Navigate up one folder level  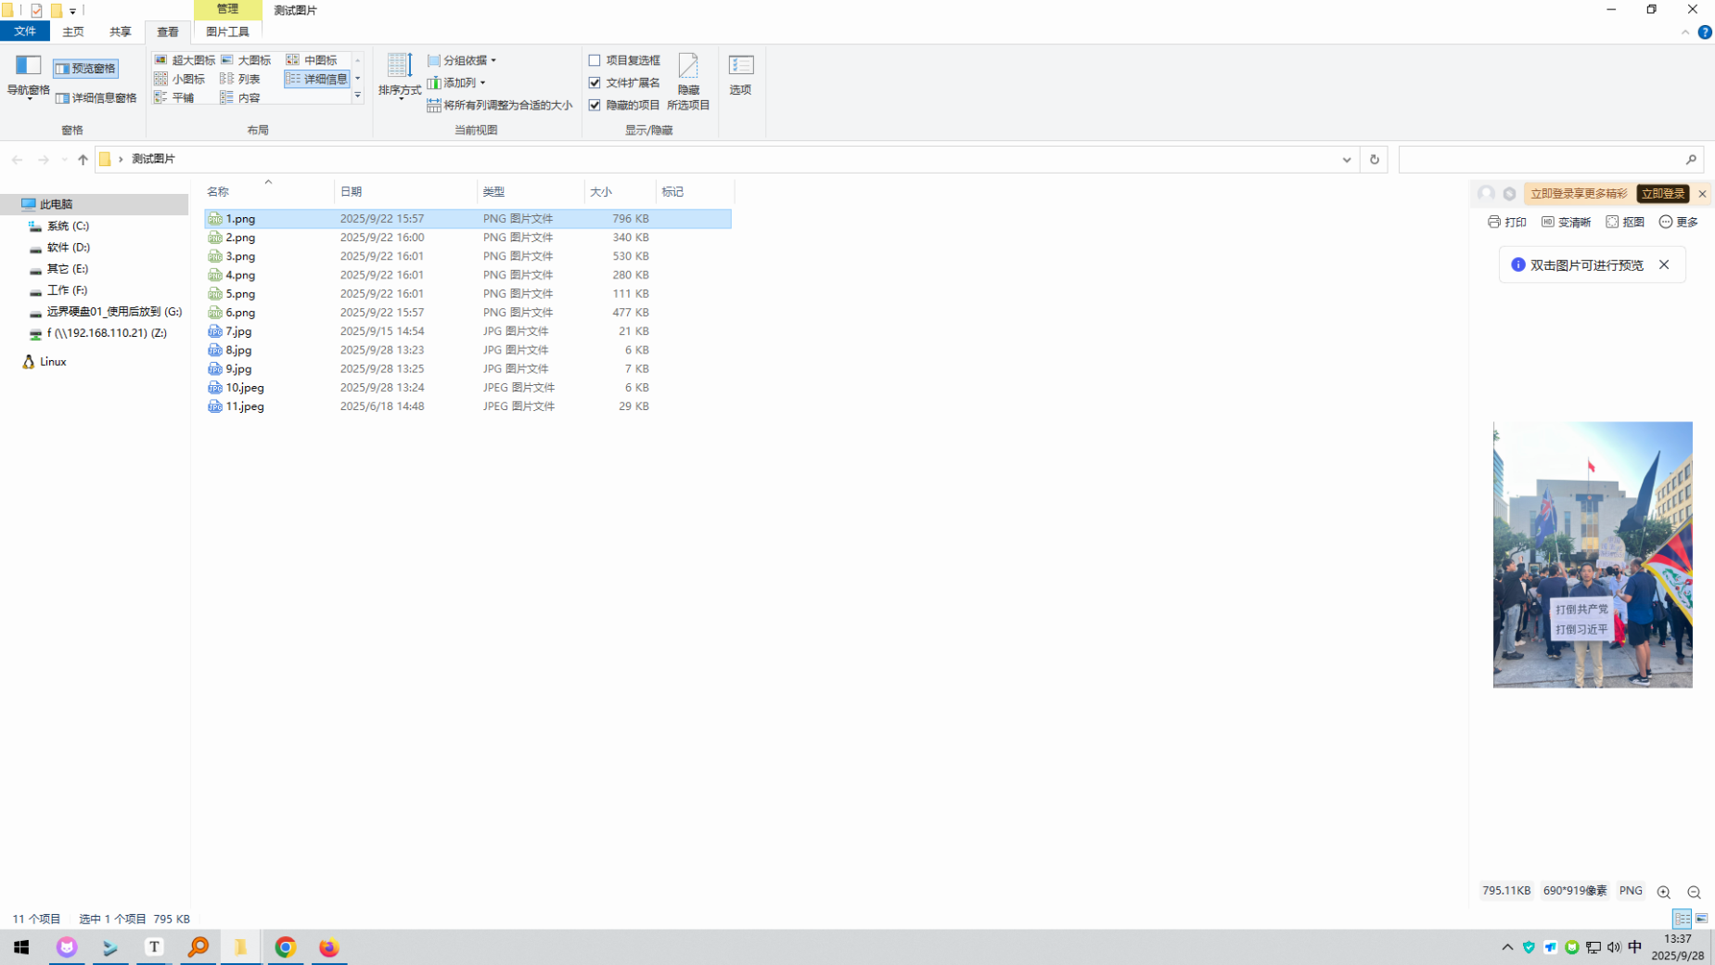click(x=83, y=160)
